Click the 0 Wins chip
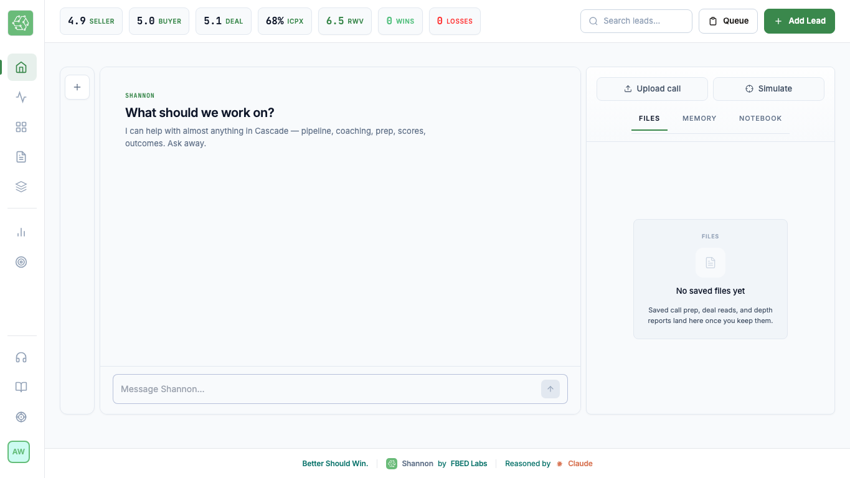Screen dimensions: 850x478 point(400,21)
